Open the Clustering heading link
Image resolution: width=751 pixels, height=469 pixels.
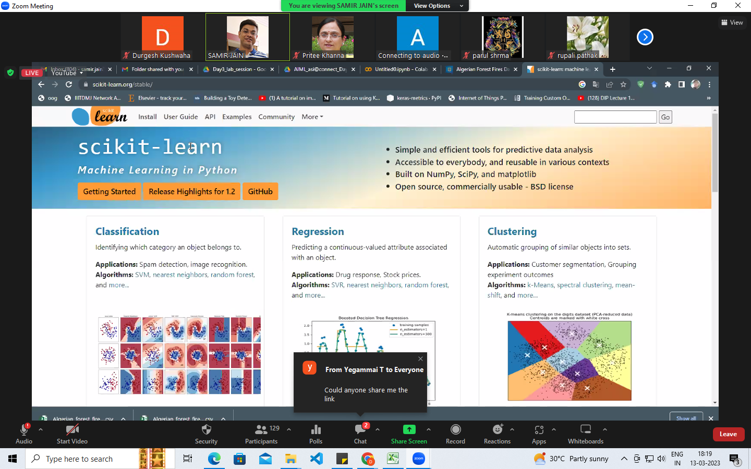[x=512, y=231]
